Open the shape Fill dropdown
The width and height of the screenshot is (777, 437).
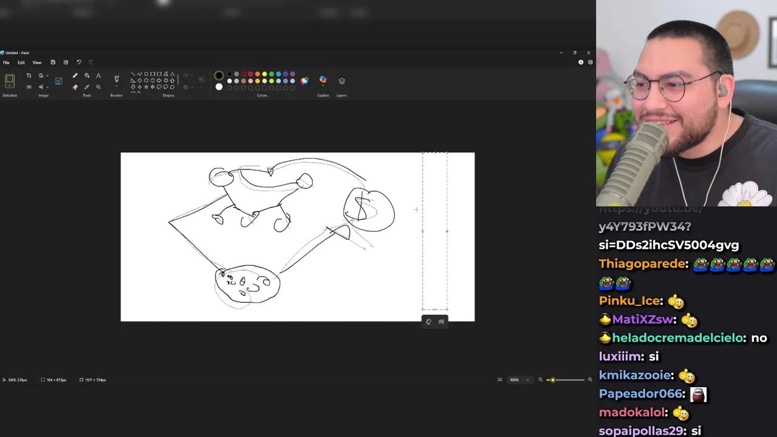pos(188,87)
